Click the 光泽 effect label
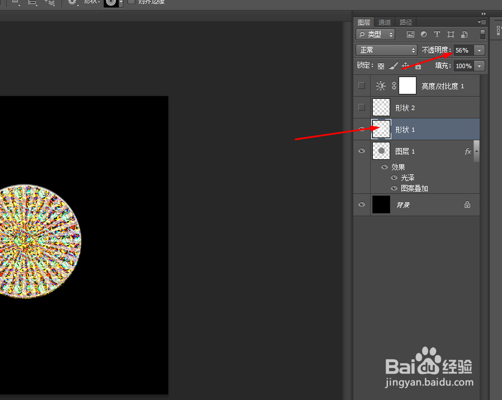502x400 pixels. [408, 178]
